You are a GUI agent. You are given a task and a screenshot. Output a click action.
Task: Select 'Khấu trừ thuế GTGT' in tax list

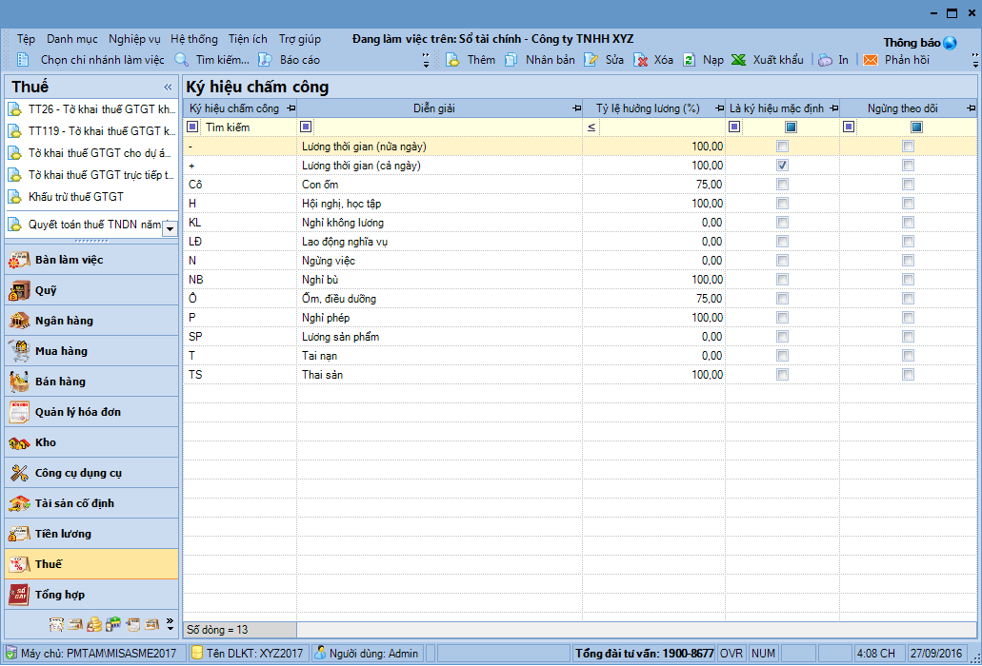pyautogui.click(x=76, y=197)
